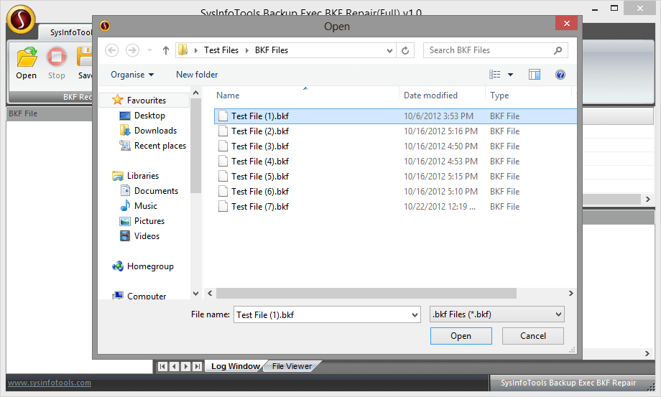Click the horizontal scrollbar of file list
This screenshot has height=397, width=661.
pos(366,293)
